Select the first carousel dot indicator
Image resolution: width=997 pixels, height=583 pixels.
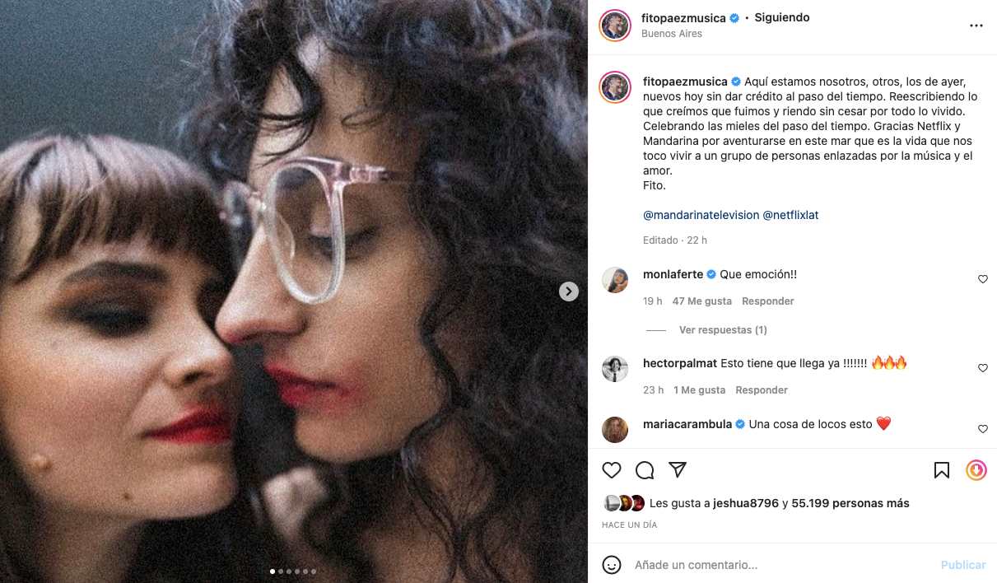[273, 571]
